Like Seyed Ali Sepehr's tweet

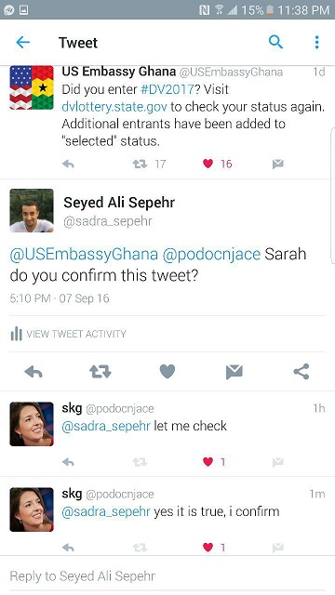coord(167,372)
